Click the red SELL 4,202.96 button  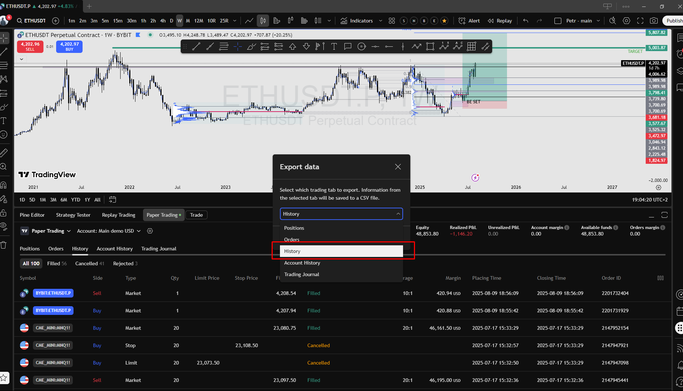pos(30,46)
